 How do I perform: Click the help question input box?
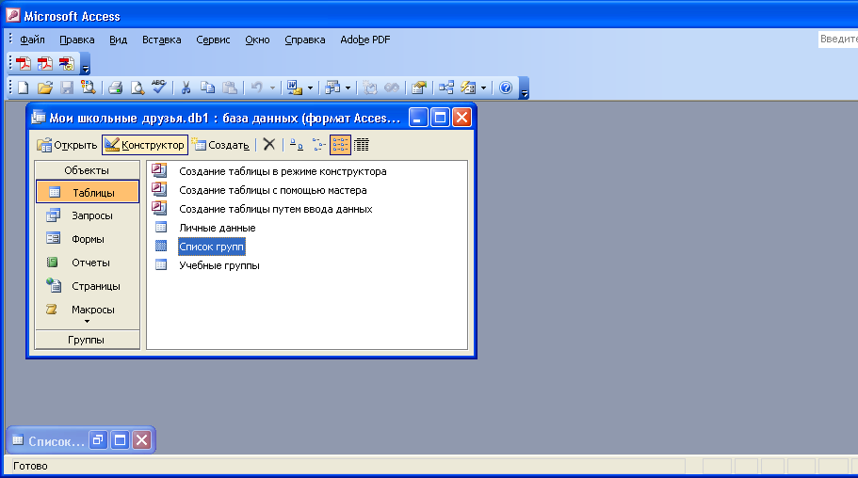[x=838, y=39]
